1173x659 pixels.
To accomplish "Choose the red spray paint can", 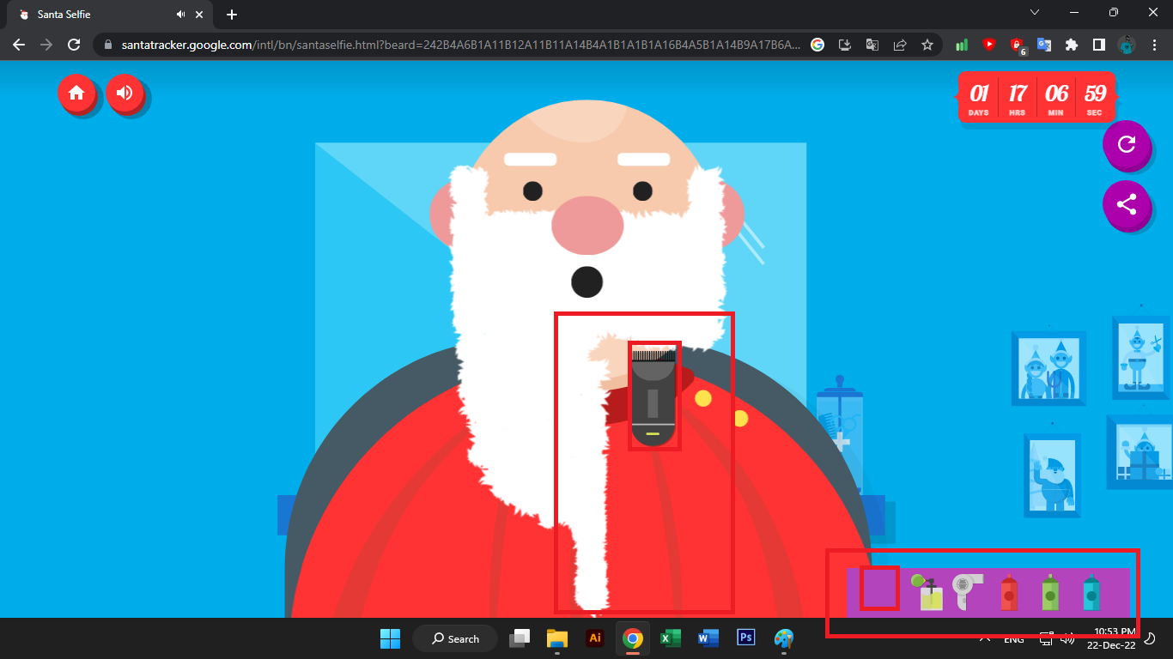I will click(x=1009, y=592).
